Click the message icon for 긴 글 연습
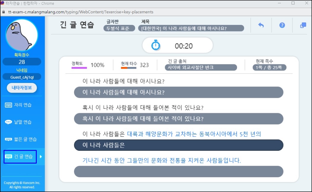 point(8,156)
